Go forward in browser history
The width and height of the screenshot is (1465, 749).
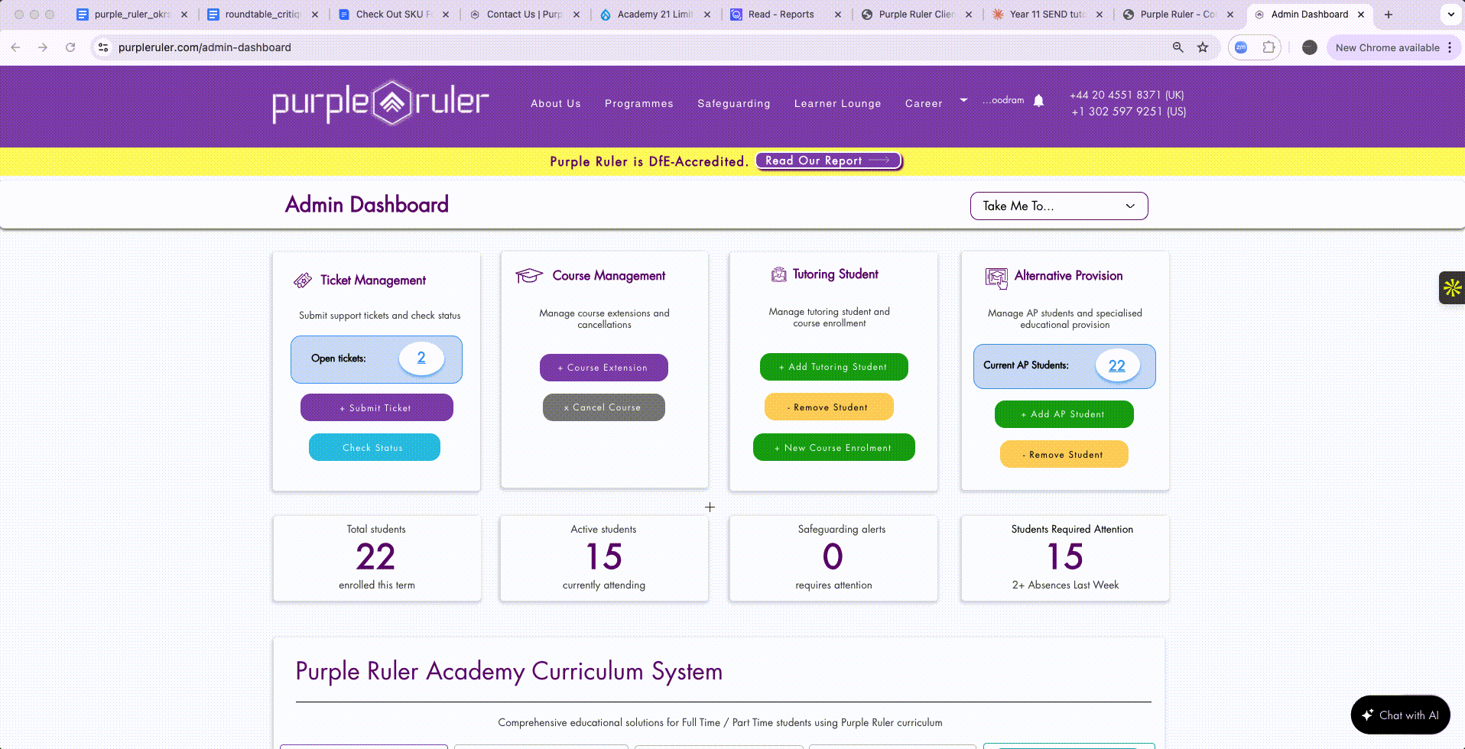pyautogui.click(x=43, y=47)
